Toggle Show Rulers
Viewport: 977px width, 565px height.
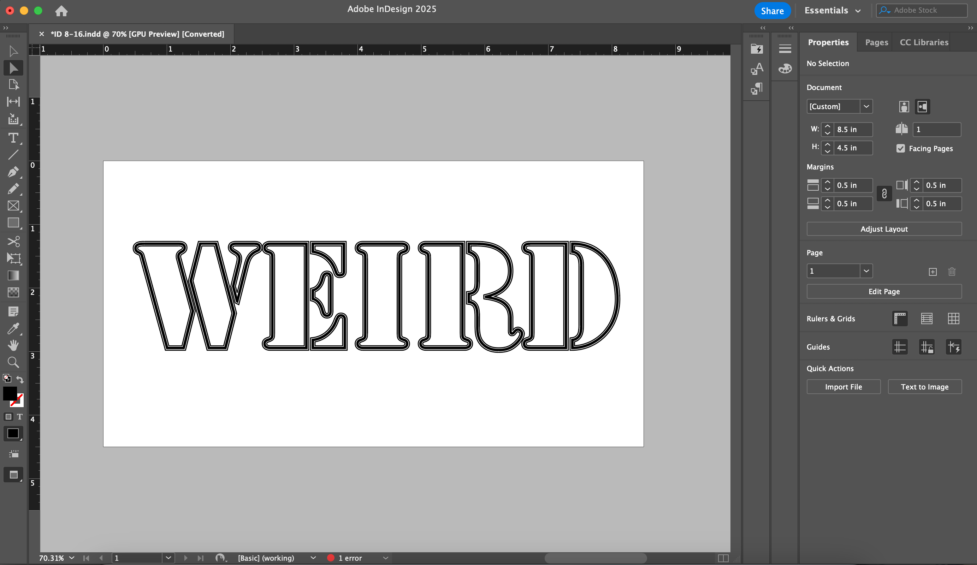click(900, 319)
